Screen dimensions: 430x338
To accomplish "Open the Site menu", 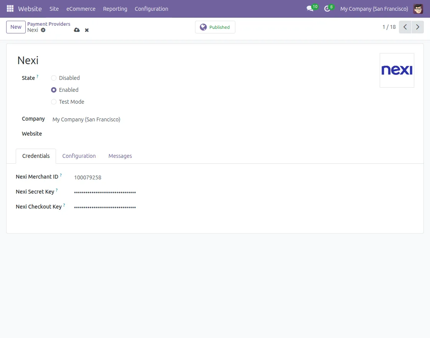I will click(x=54, y=9).
